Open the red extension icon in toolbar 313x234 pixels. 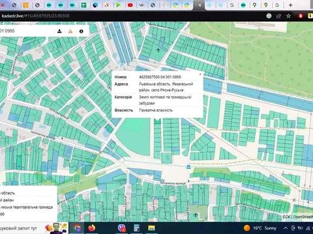point(301,16)
